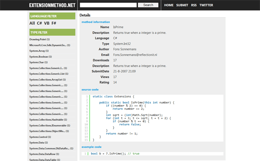Select System.Array (1) type filter

point(39,51)
